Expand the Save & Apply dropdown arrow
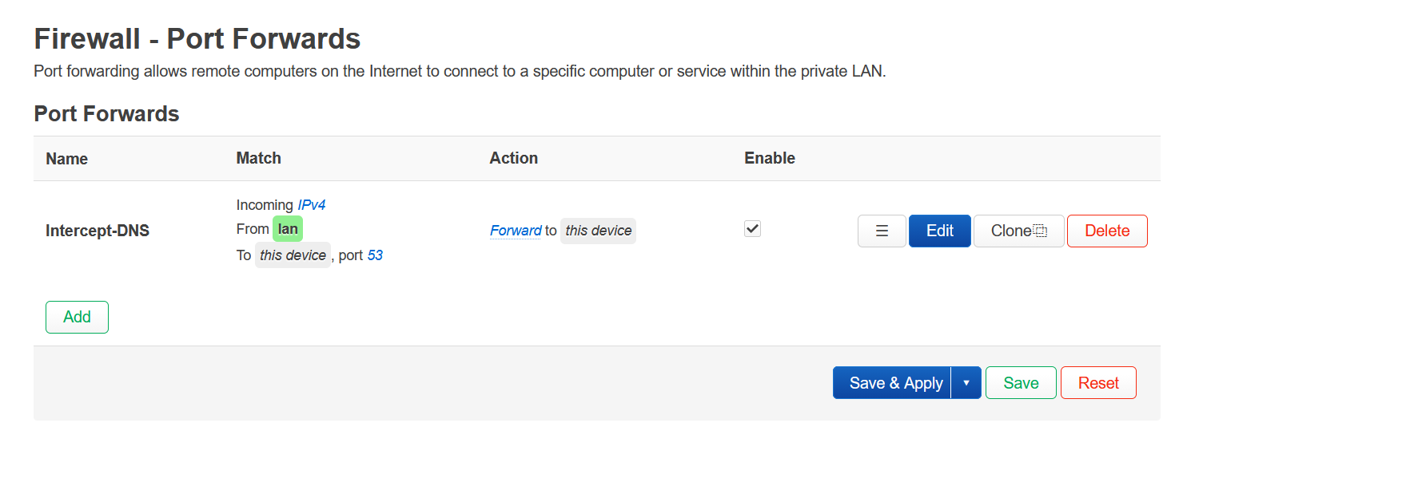This screenshot has width=1410, height=486. pyautogui.click(x=966, y=383)
